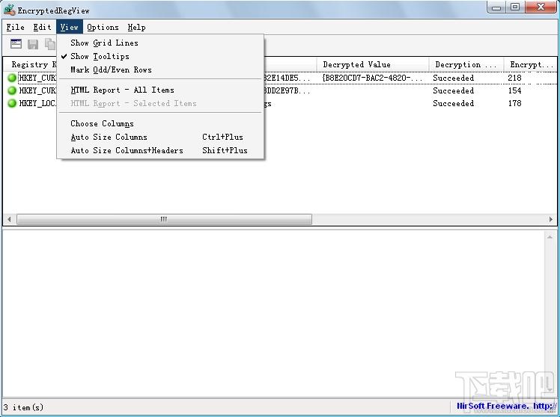Sort by Decrypted Value column header

pyautogui.click(x=373, y=64)
